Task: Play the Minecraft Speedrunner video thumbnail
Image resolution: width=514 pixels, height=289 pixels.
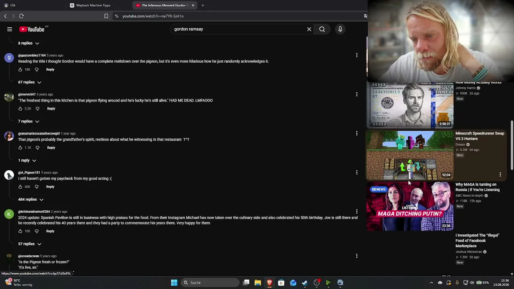Action: 410,155
